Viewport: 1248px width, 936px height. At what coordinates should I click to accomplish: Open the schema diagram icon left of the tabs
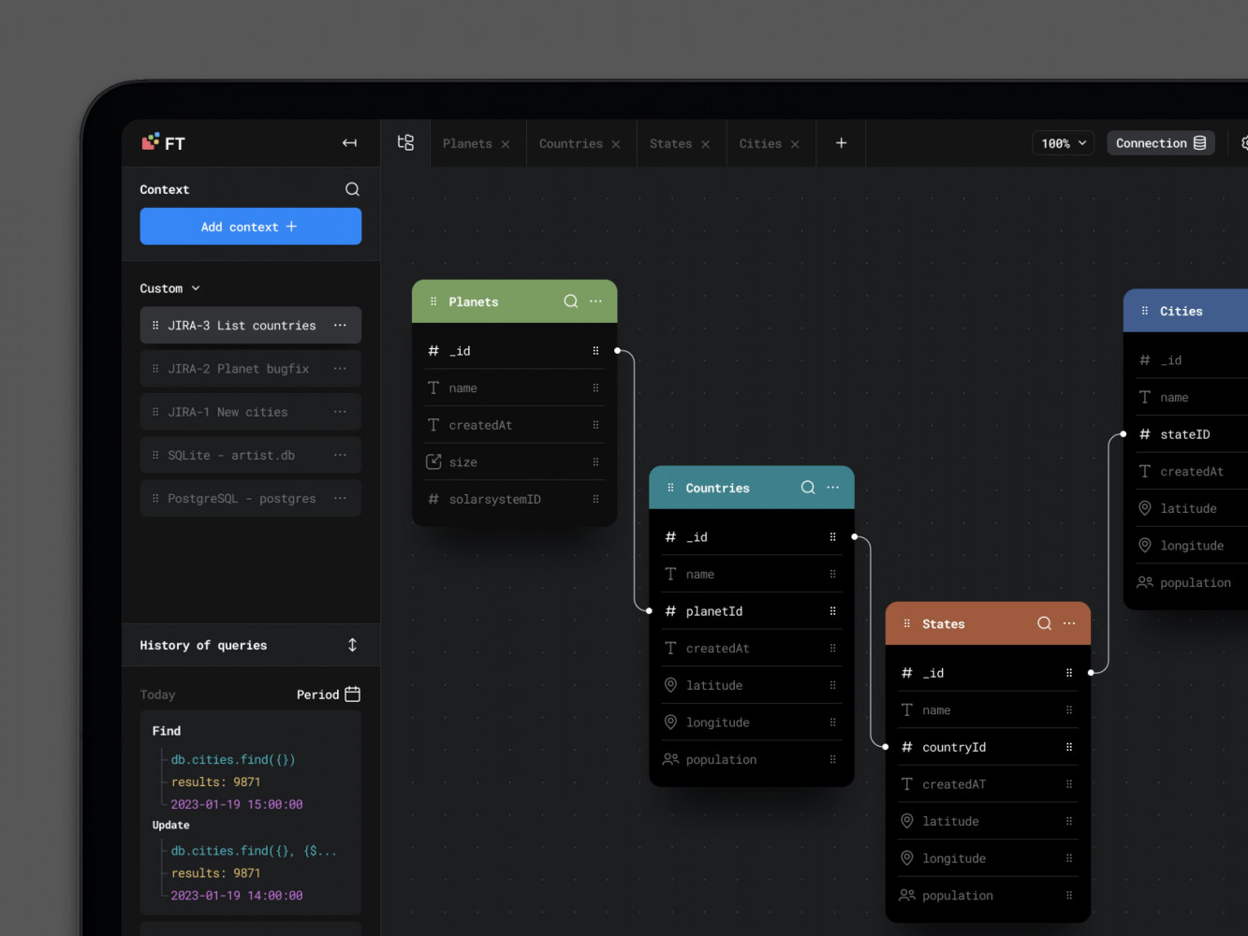(x=405, y=142)
